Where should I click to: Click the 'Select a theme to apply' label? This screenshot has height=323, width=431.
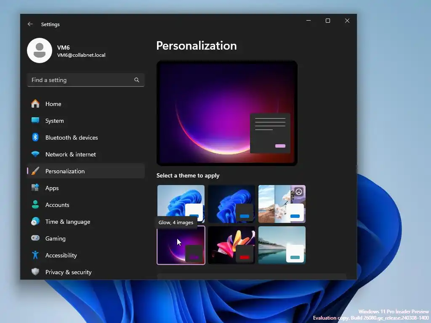pos(188,175)
